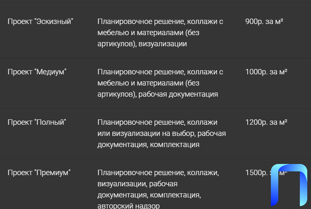Screen dimensions: 311x209
Task: Click "мебелью и материалами (без" in Медиум row
Action: pos(148,83)
